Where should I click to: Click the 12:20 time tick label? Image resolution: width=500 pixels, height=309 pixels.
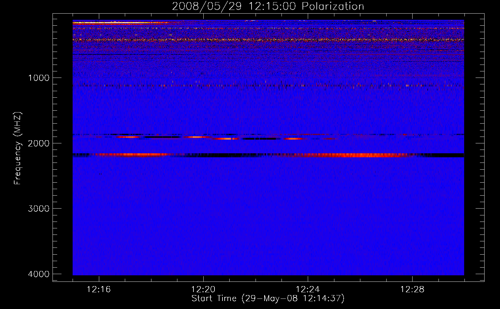(203, 290)
